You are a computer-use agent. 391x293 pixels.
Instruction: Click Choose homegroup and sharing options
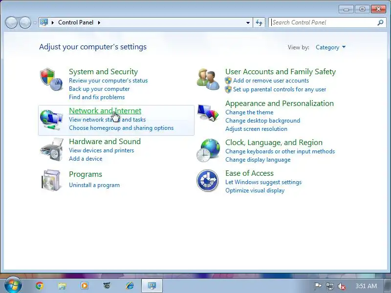121,128
